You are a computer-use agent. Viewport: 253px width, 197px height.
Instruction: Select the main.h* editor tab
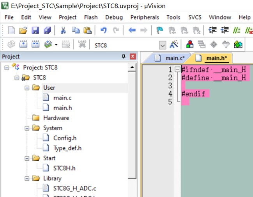[x=214, y=58]
